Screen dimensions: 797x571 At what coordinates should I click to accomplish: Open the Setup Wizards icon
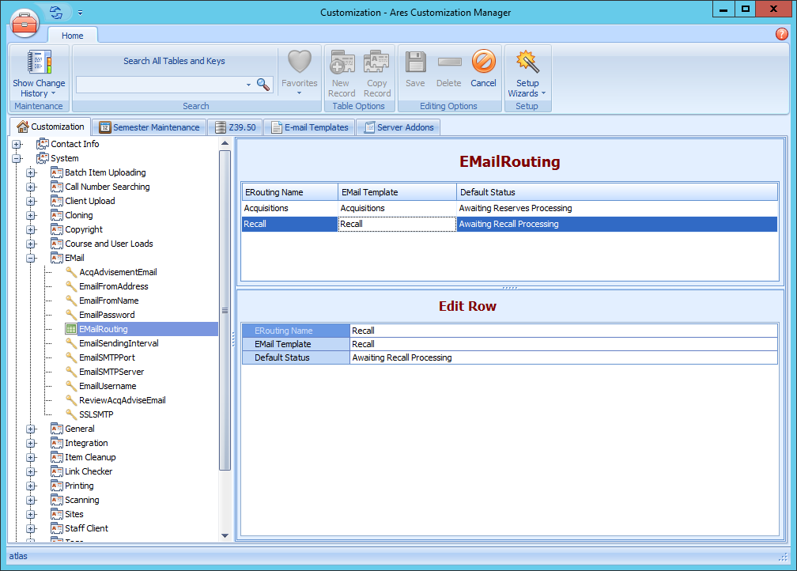[527, 63]
